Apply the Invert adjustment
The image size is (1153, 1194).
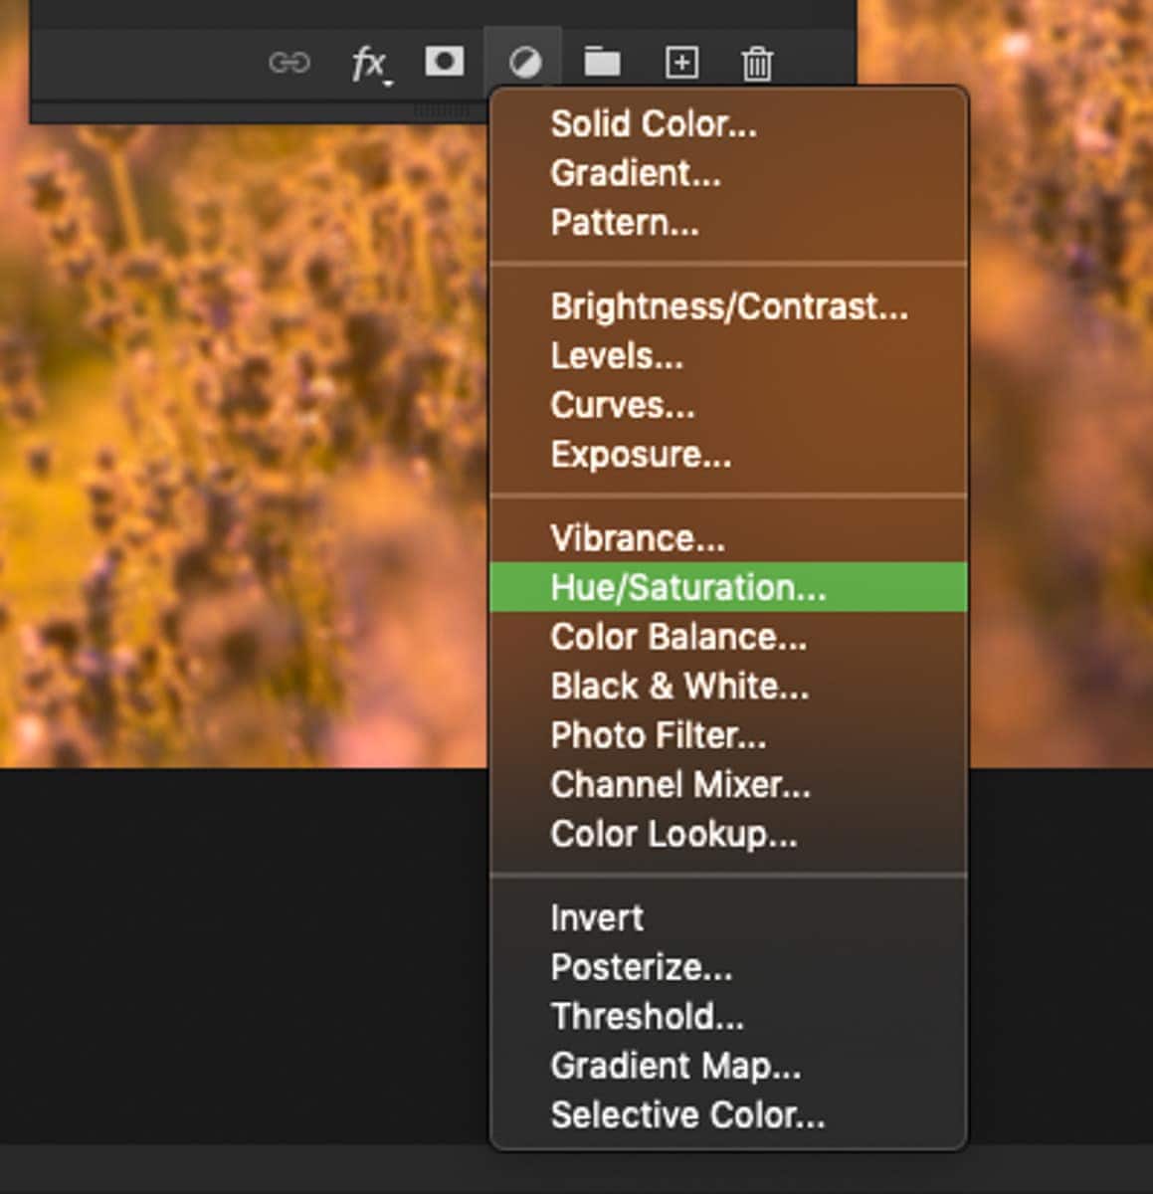click(x=728, y=917)
